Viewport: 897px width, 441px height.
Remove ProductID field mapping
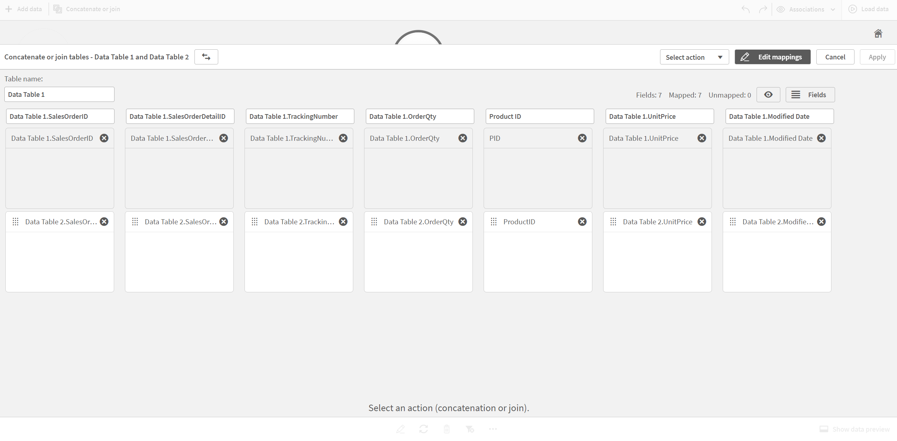point(582,221)
